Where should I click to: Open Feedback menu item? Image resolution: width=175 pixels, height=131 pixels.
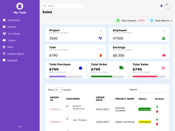(13, 60)
